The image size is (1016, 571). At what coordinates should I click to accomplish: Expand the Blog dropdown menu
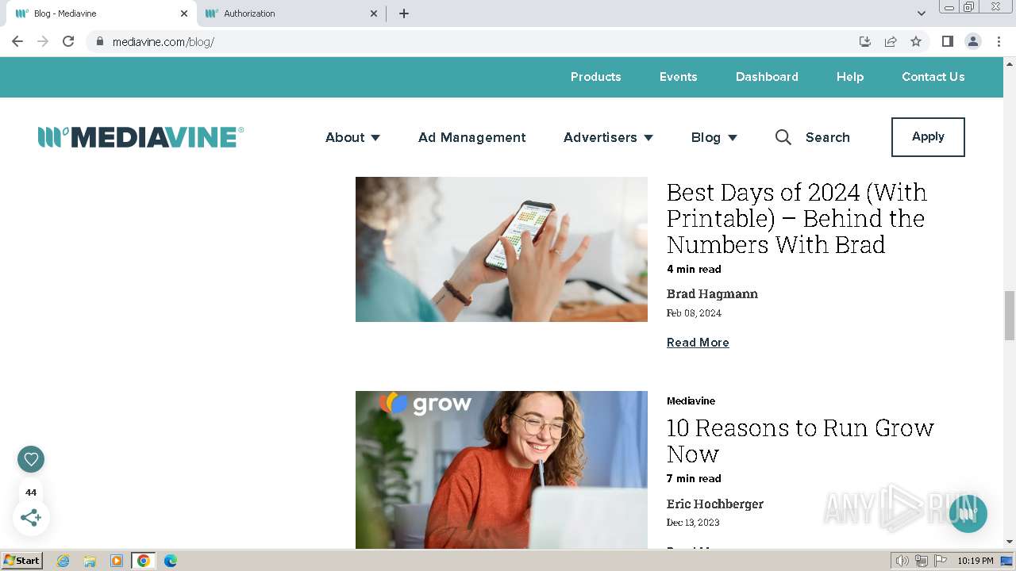click(714, 137)
